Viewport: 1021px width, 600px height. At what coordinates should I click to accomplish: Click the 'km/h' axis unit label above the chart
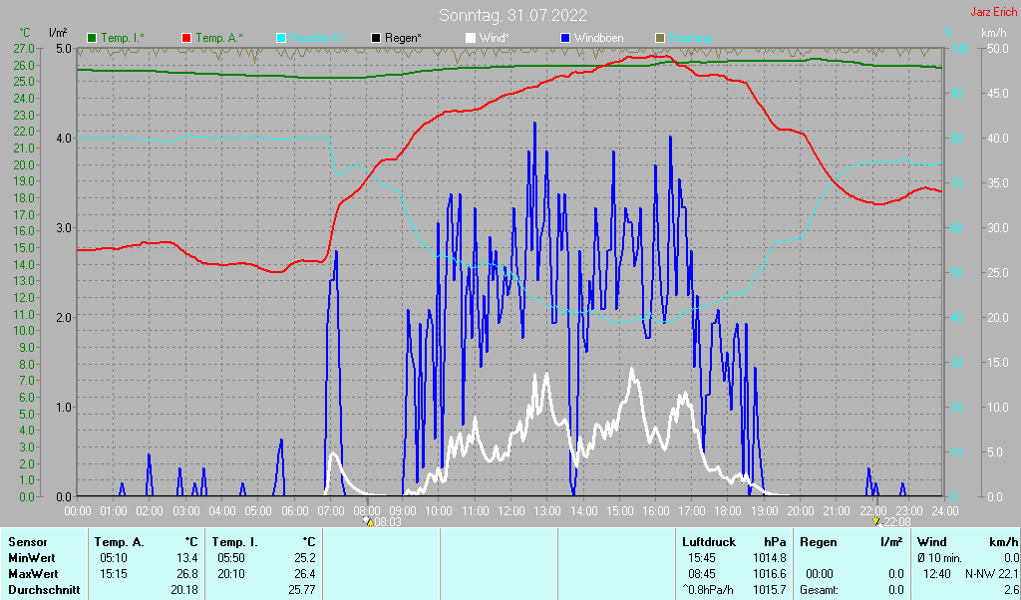994,33
